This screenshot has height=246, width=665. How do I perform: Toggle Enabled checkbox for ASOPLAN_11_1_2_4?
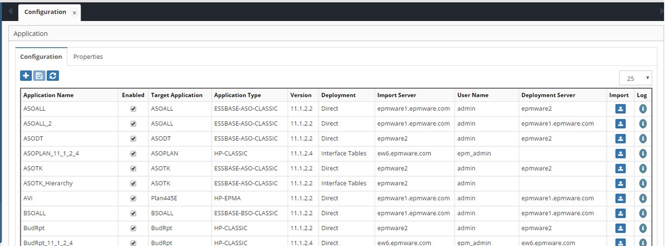point(133,154)
